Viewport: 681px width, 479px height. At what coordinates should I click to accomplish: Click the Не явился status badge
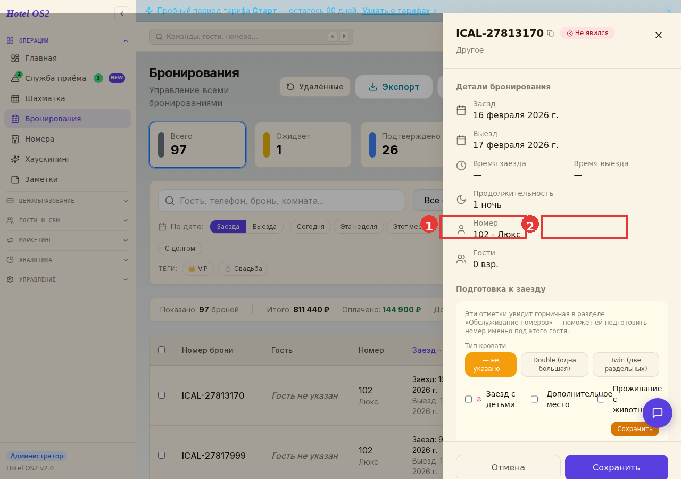tap(587, 33)
